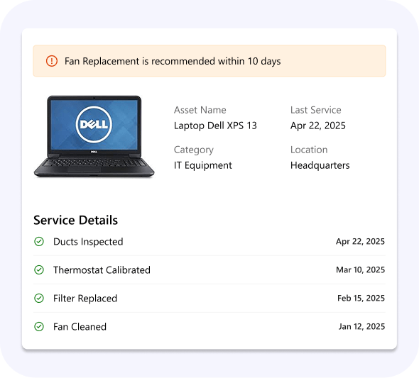This screenshot has height=378, width=419.
Task: Click the Asset Name field label
Action: click(x=200, y=110)
